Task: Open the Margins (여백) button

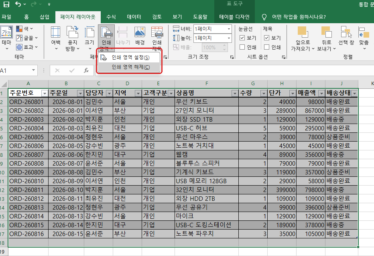Action: point(56,38)
